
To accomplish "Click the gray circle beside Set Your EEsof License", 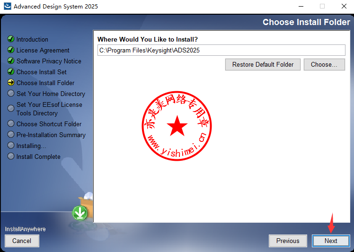I will click(10, 108).
